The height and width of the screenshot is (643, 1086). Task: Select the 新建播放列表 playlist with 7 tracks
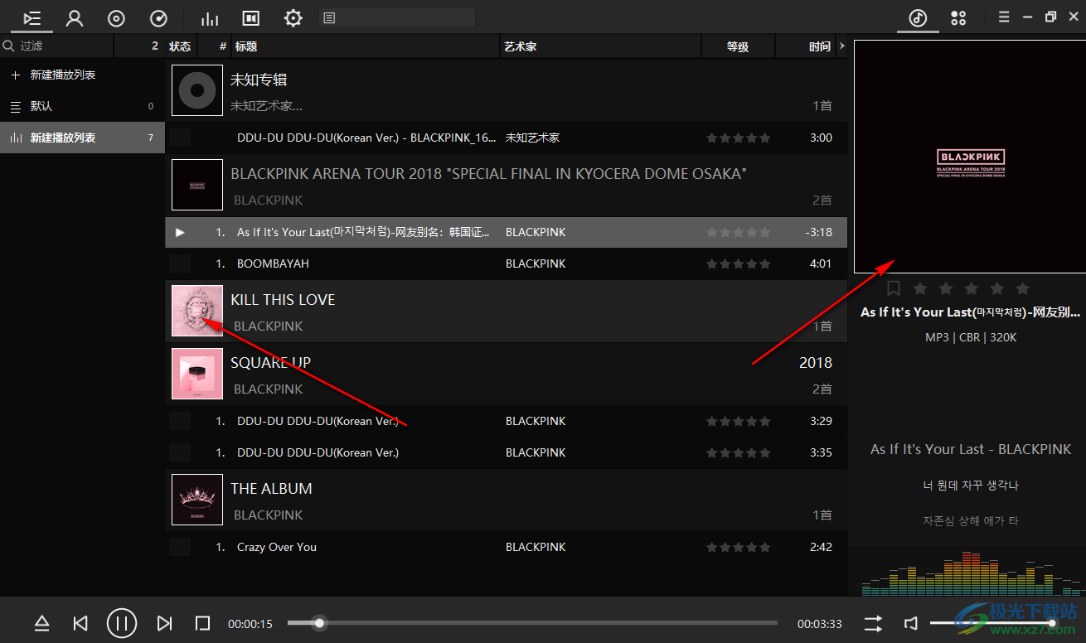point(82,138)
